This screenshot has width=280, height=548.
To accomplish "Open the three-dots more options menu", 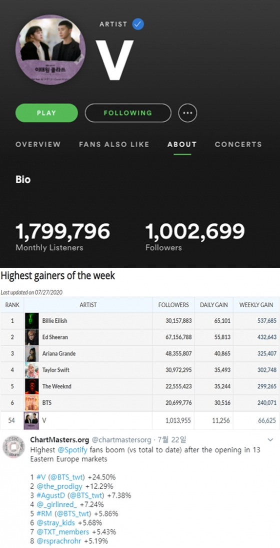I will [188, 113].
